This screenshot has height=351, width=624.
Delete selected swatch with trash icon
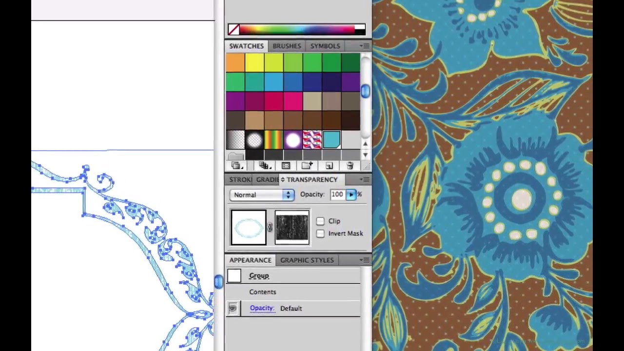pyautogui.click(x=350, y=166)
